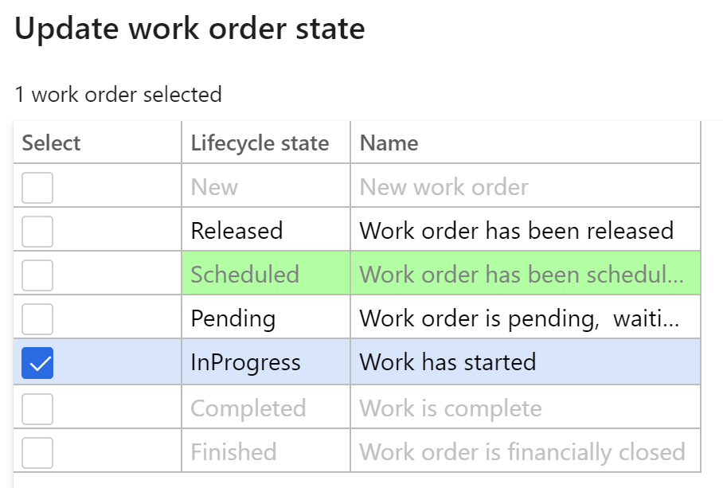Click the InProgress lifecycle state cell
This screenshot has height=488, width=723.
click(x=266, y=361)
